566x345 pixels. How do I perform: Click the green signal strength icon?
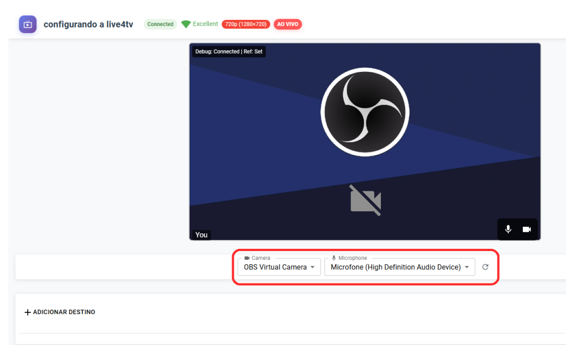186,24
